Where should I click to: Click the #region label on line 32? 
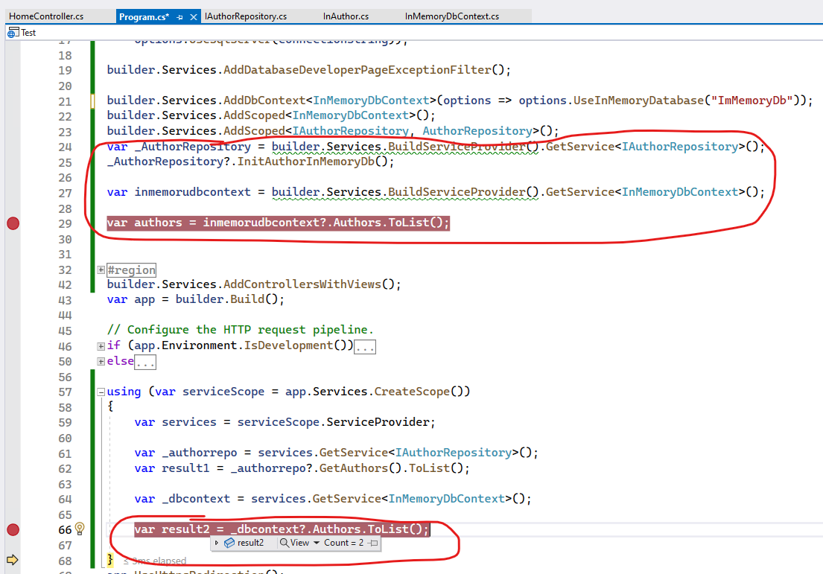(x=132, y=270)
